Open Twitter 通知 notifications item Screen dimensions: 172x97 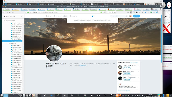[65, 16]
